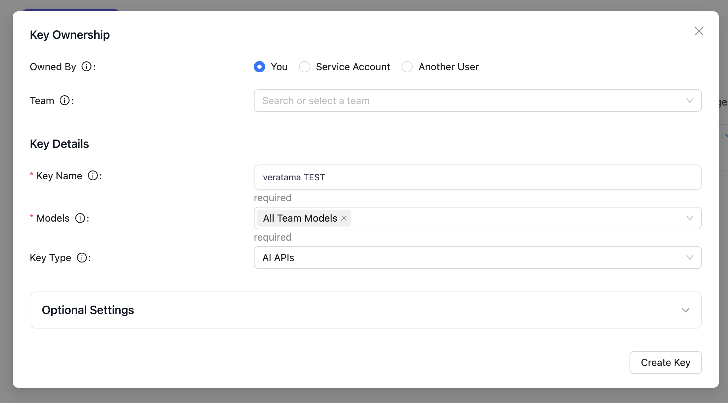The width and height of the screenshot is (728, 403).
Task: Click the info icon beside Key Type
Action: [x=82, y=258]
